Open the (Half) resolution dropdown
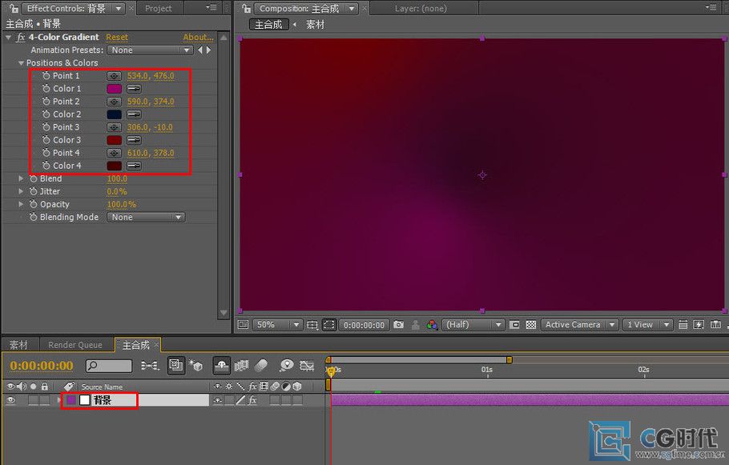 (473, 325)
